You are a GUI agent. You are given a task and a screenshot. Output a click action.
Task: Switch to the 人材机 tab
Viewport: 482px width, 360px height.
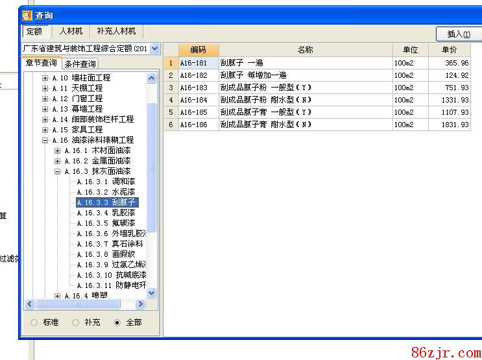[x=71, y=31]
